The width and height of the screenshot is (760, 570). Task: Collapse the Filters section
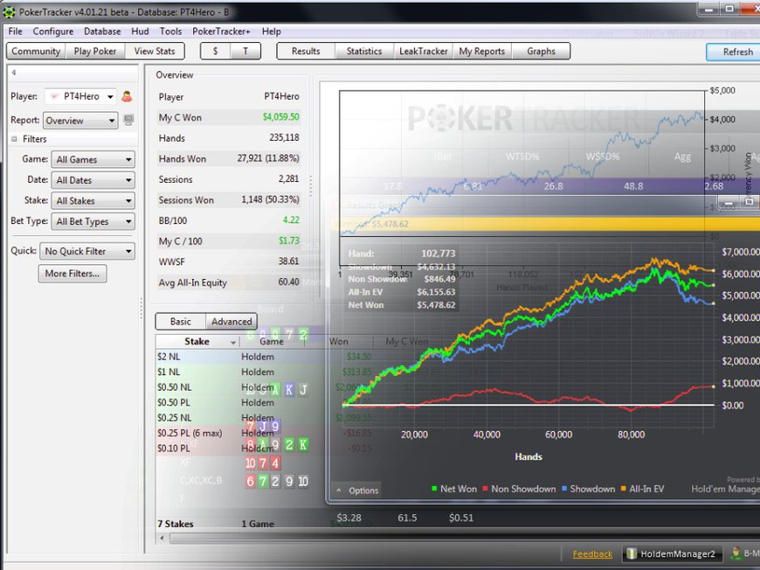pos(14,139)
